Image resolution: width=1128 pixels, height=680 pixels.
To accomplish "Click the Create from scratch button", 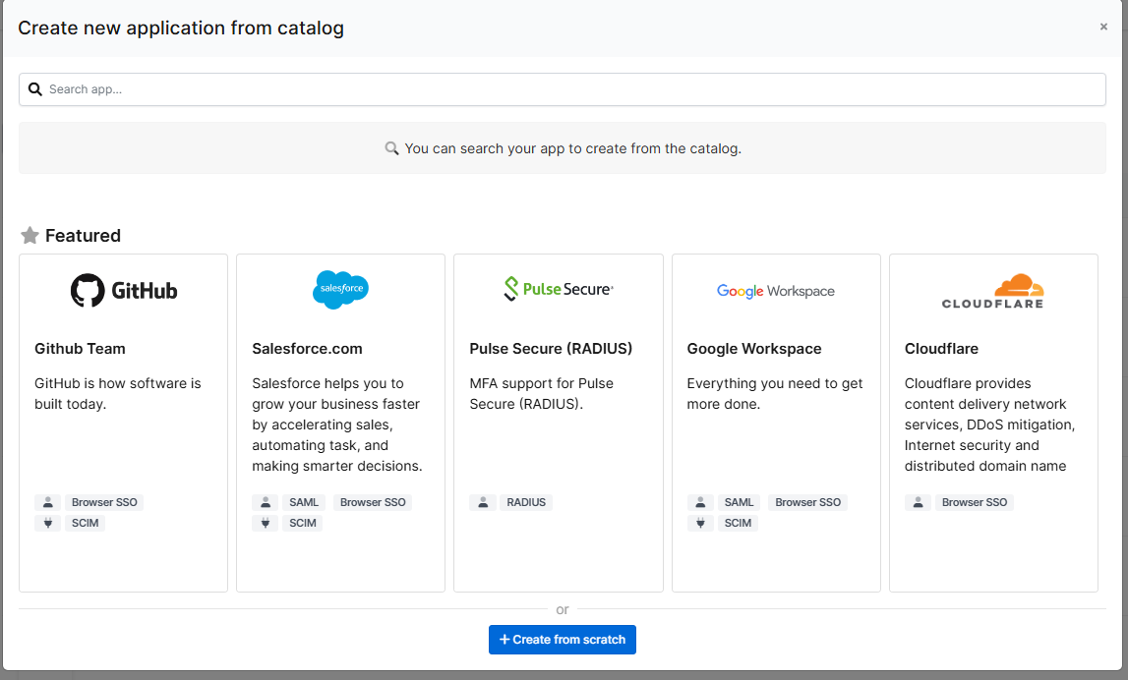I will coord(562,640).
